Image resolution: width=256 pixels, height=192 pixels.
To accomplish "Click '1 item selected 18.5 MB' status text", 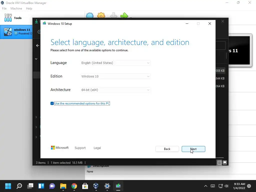I will [66, 163].
